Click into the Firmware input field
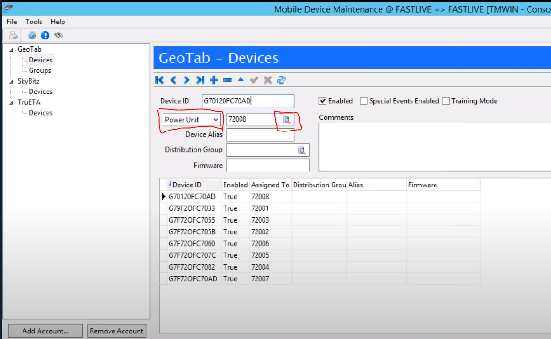 point(268,165)
